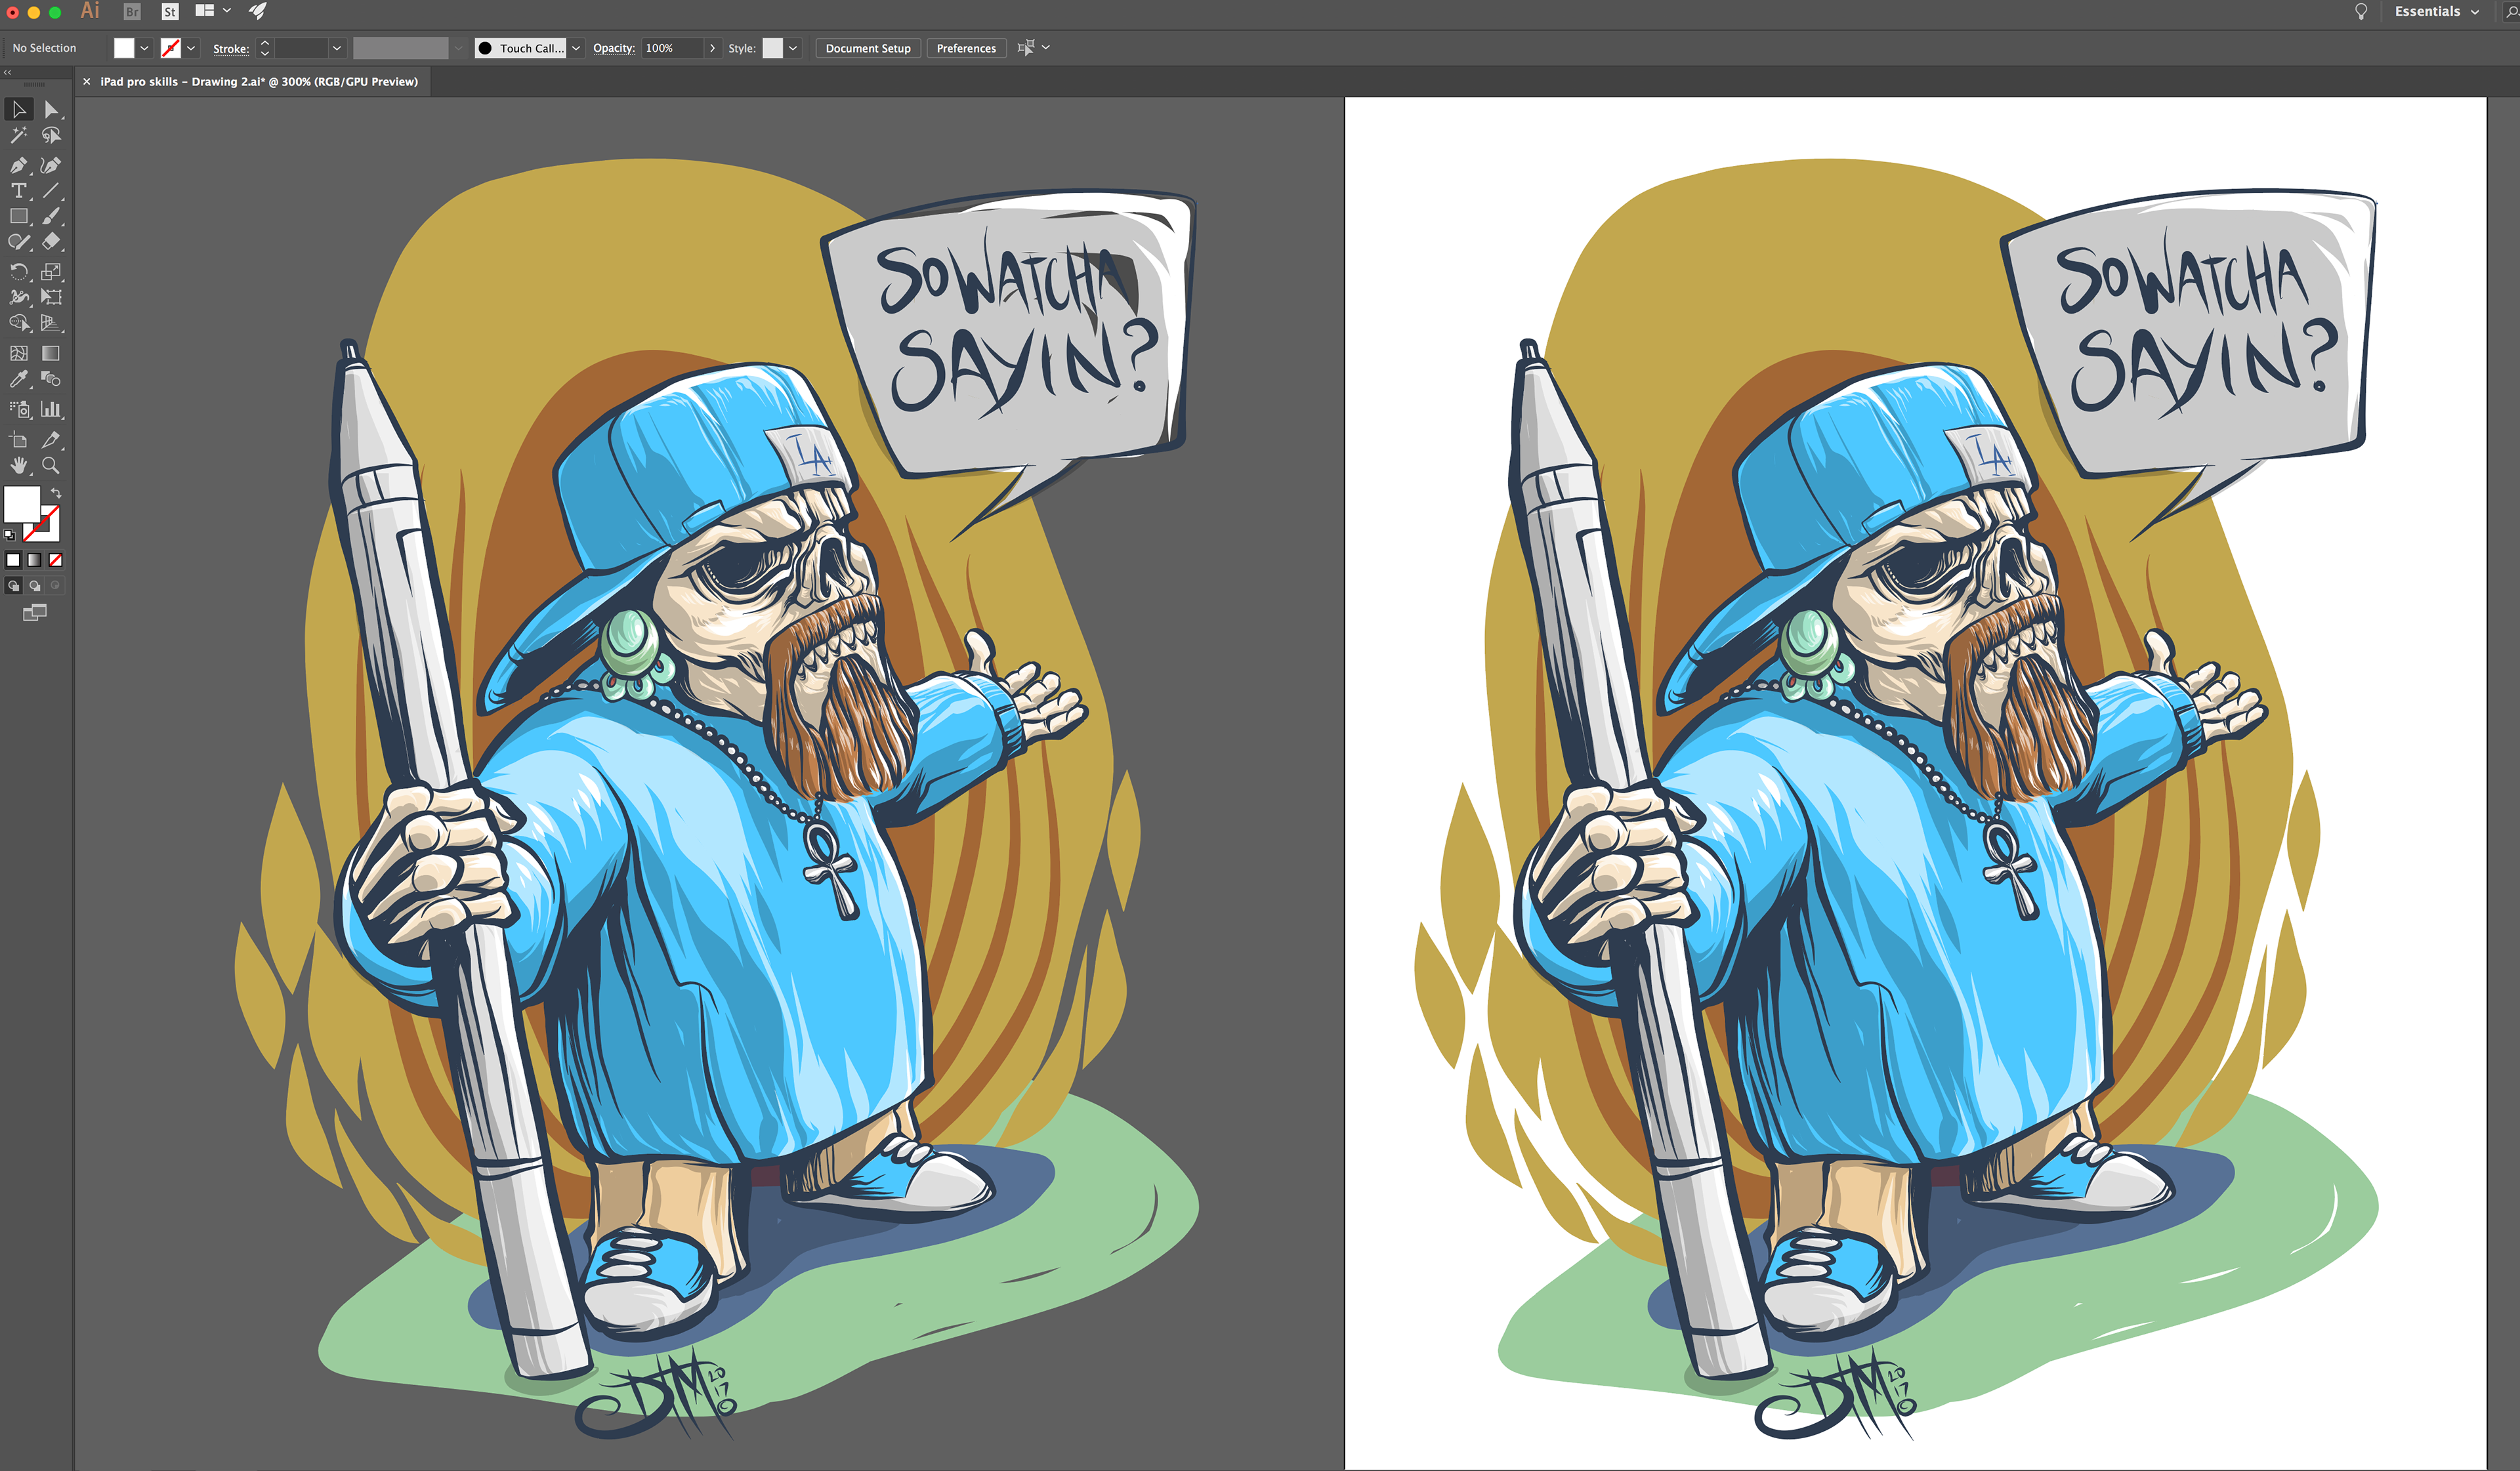Select the Selection tool (black arrow)

(19, 110)
